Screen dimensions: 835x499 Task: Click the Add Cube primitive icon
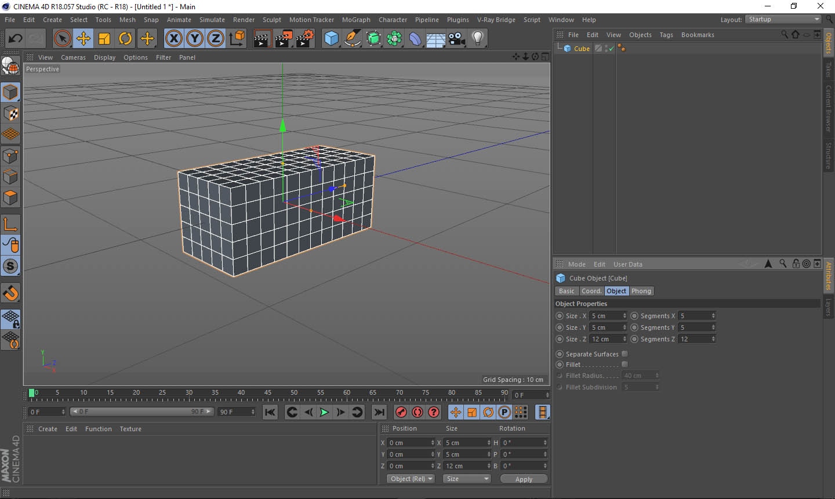coord(331,39)
